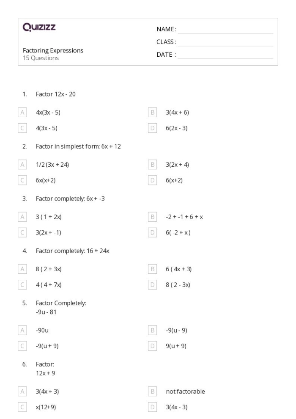
Task: Click the CLASS input line
Action: tap(225, 42)
